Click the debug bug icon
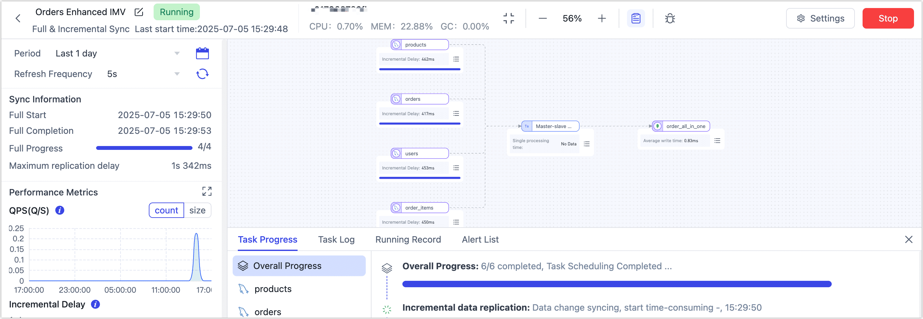The height and width of the screenshot is (319, 923). point(670,18)
